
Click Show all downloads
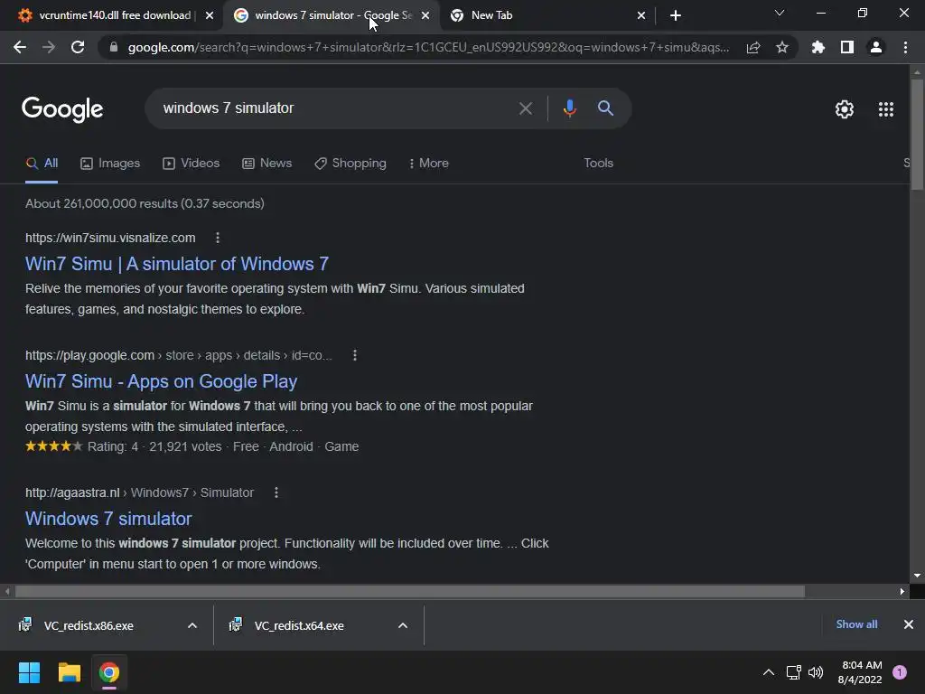(856, 624)
